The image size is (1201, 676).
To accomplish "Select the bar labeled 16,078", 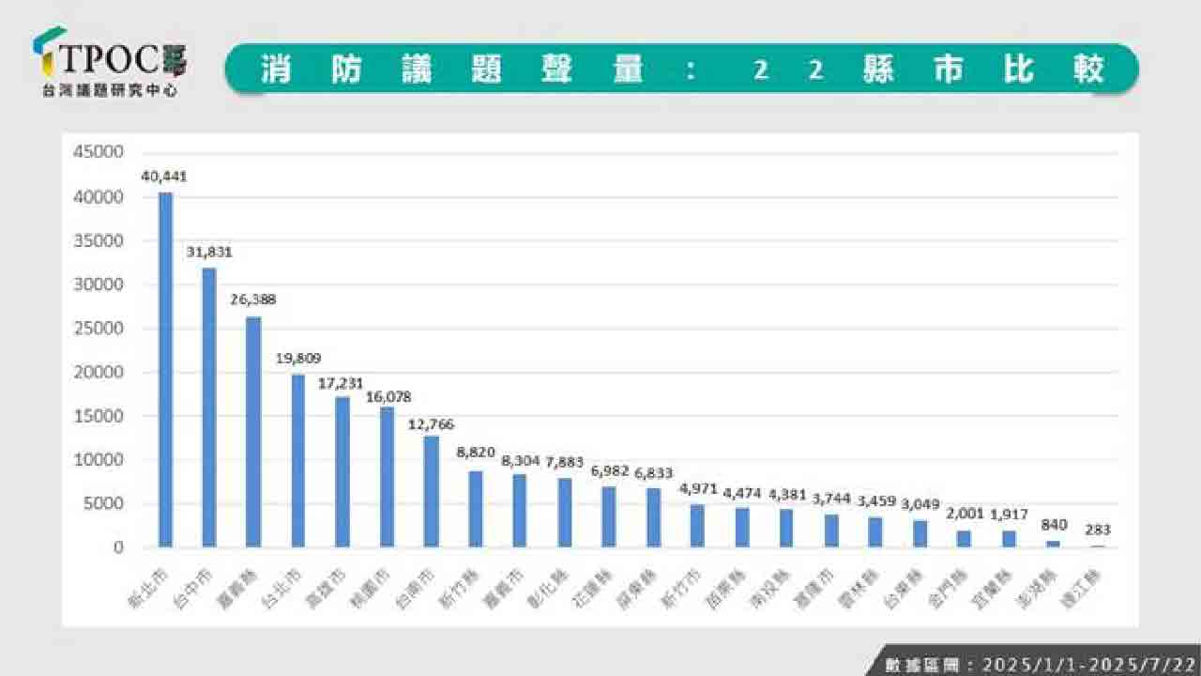I will (387, 477).
